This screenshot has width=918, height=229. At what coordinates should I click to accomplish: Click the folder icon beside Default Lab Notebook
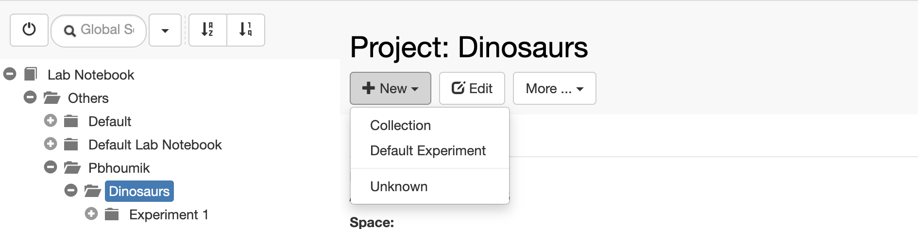(x=71, y=145)
